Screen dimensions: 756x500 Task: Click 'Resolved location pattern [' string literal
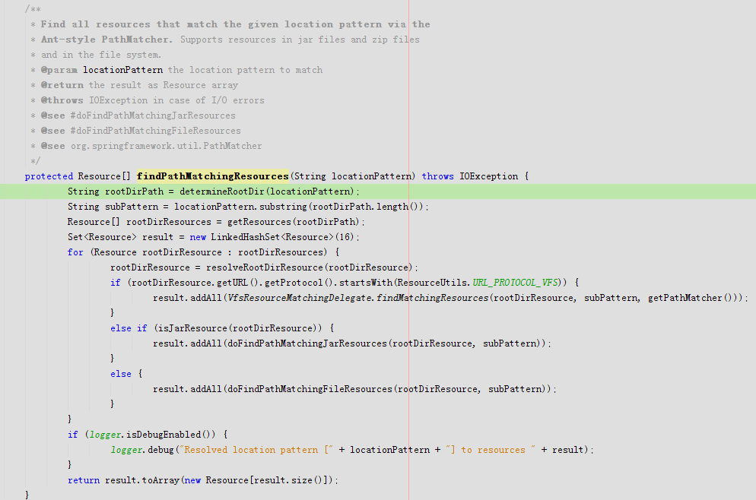[x=256, y=450]
